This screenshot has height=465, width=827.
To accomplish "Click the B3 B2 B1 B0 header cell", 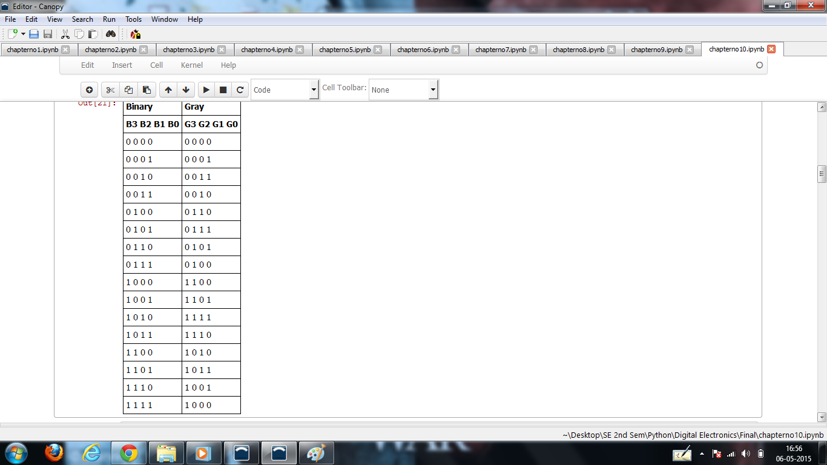I will coord(153,124).
